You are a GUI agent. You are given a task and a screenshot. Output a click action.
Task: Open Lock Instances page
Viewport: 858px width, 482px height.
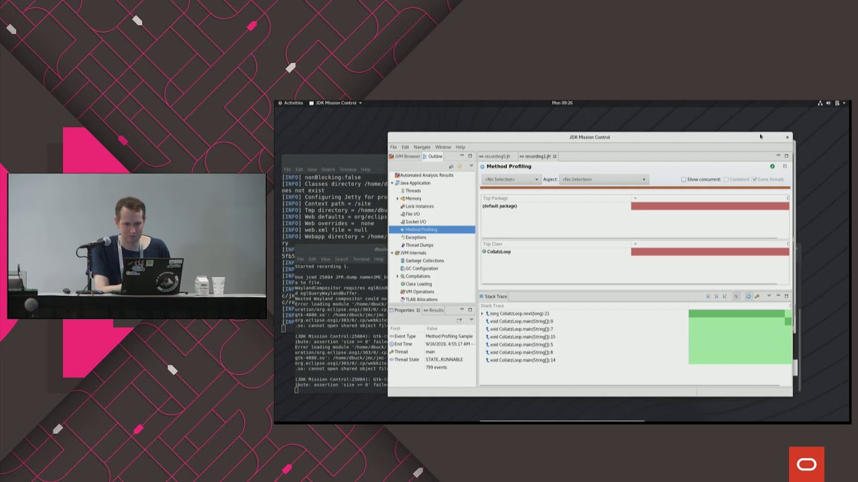(x=417, y=206)
